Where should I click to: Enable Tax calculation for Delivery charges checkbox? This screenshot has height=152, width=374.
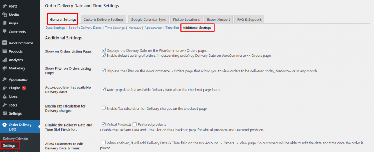tap(103, 108)
